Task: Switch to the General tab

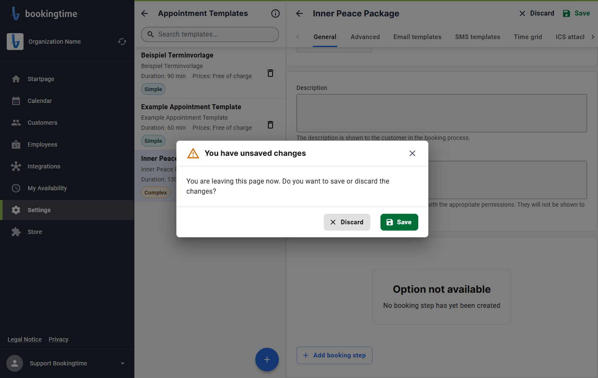Action: coord(325,37)
